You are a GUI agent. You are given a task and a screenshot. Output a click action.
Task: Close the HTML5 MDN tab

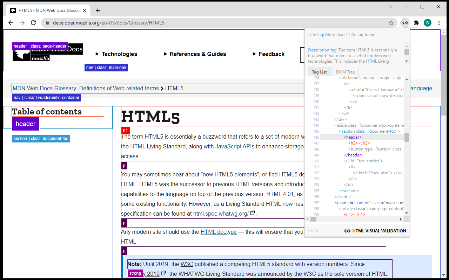coord(85,10)
